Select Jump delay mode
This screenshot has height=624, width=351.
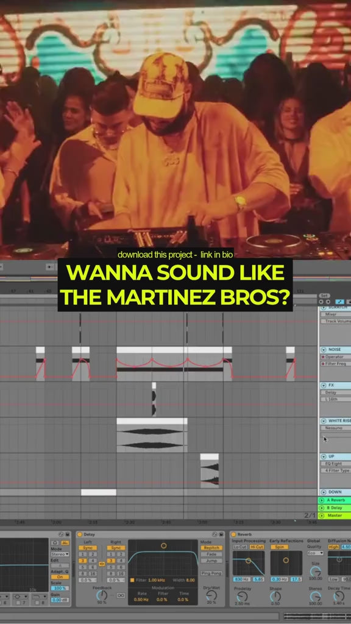point(211,561)
